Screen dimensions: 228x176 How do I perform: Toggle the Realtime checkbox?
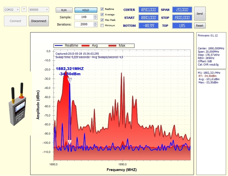coord(102,9)
